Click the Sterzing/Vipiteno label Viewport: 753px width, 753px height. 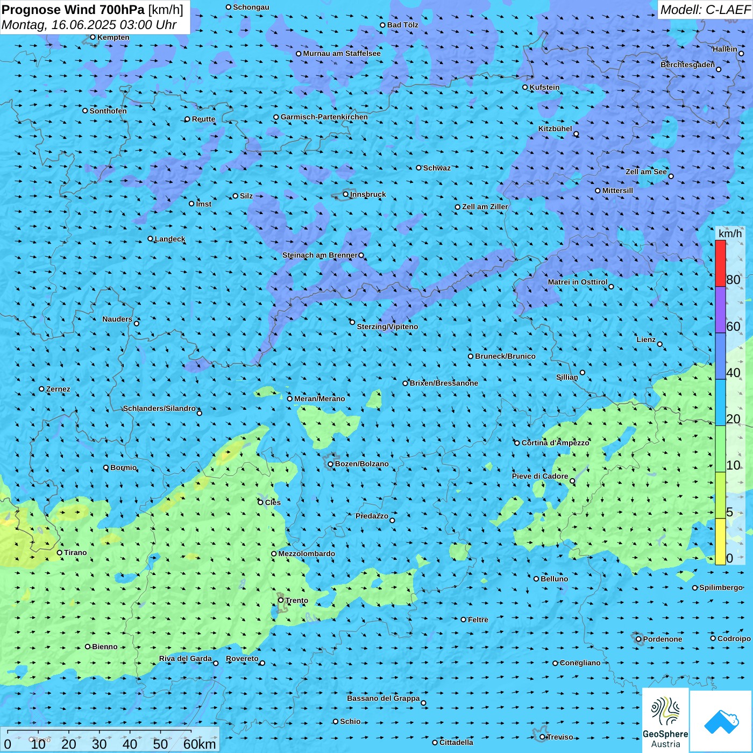(x=387, y=326)
